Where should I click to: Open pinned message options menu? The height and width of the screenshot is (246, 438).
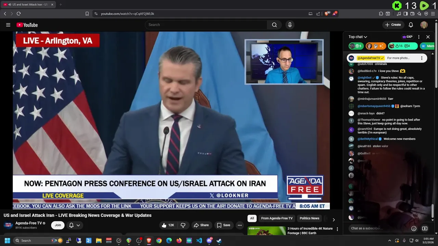pyautogui.click(x=422, y=58)
